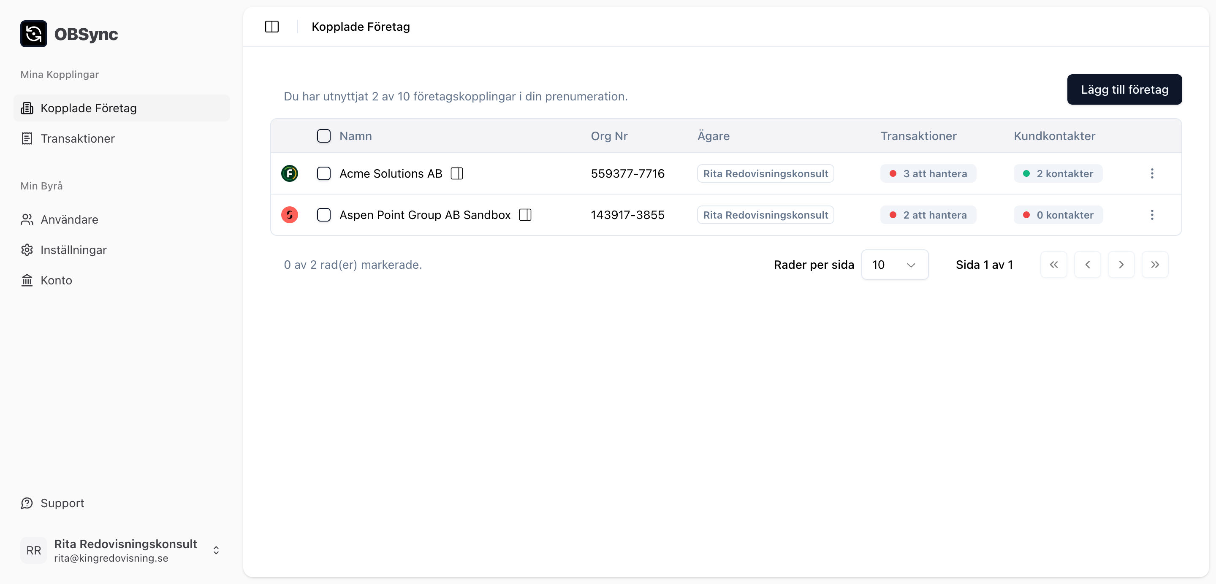Navigate to Inställningar in sidebar

[x=73, y=249]
